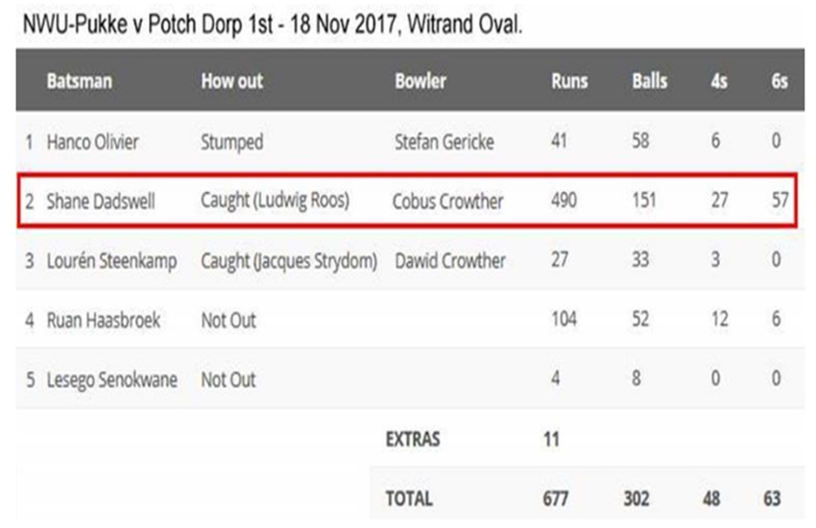Select the Runs column header
Viewport: 816px width, 528px height.
pyautogui.click(x=569, y=82)
